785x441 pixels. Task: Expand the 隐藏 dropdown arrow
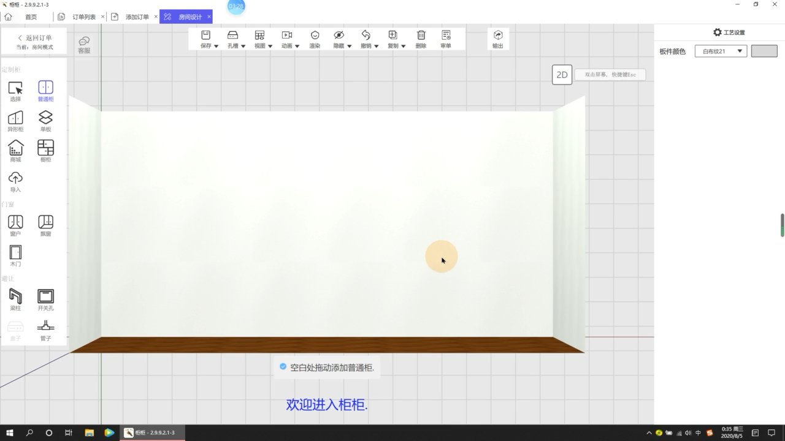(x=349, y=46)
